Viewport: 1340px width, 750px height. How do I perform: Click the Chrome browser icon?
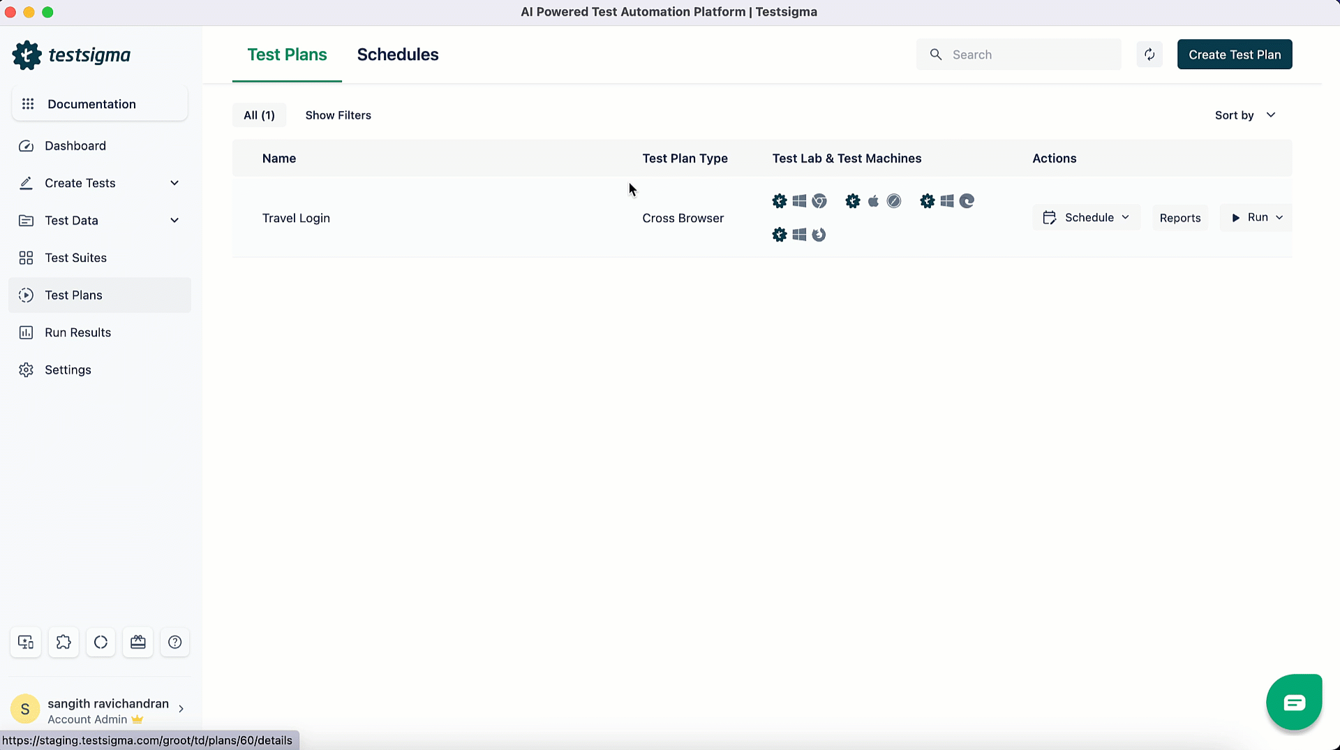click(819, 201)
